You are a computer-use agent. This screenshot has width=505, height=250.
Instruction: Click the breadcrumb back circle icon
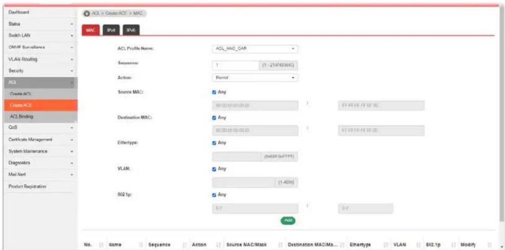(x=86, y=13)
